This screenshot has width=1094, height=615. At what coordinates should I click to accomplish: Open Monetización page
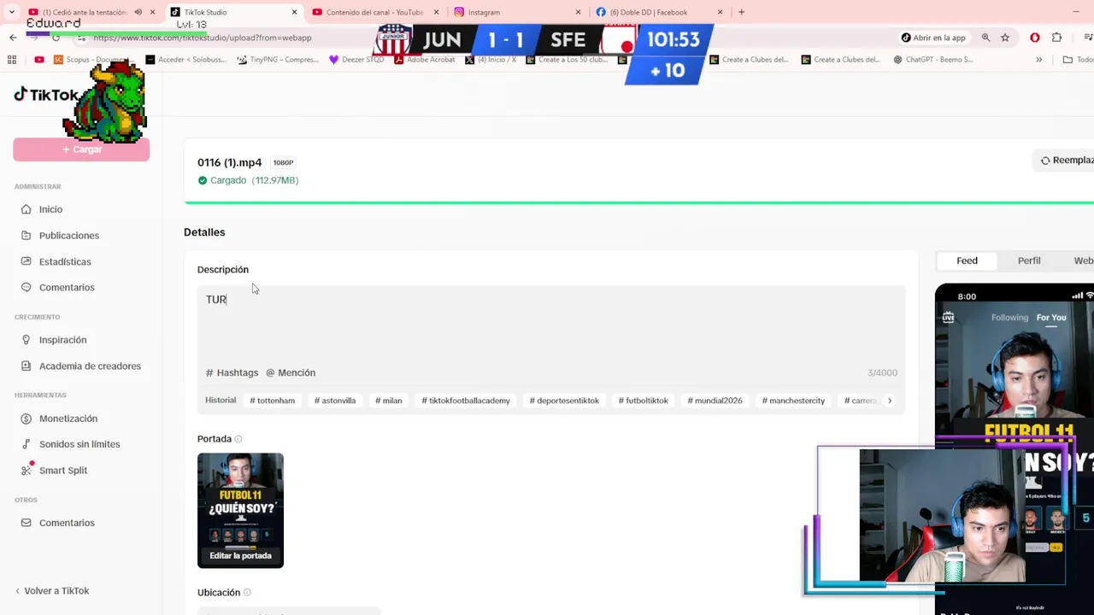(68, 419)
